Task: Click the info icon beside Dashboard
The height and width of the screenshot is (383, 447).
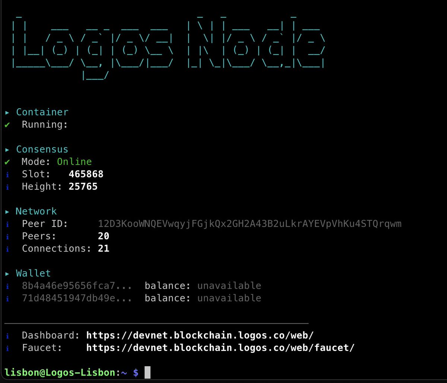Action: (x=7, y=335)
